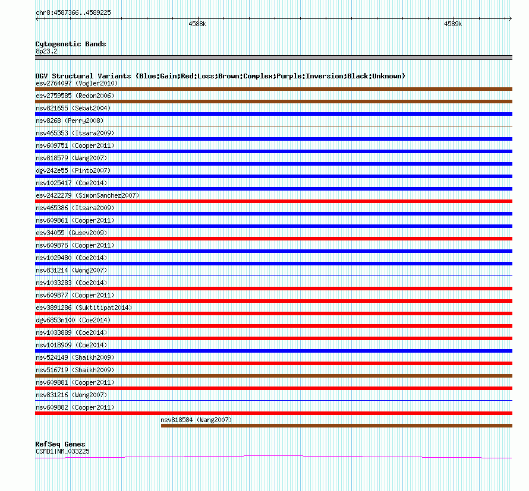Open dgv242e55 (Pinto2007) label

[x=73, y=170]
